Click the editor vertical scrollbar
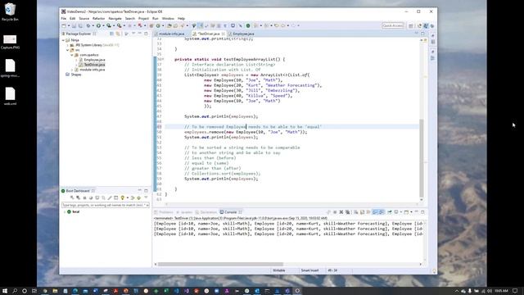This screenshot has width=524, height=295. click(x=422, y=158)
